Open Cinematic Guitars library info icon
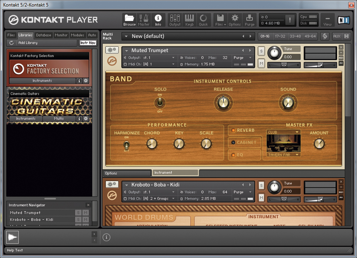Viewport: 357px width, 258px height. click(79, 118)
